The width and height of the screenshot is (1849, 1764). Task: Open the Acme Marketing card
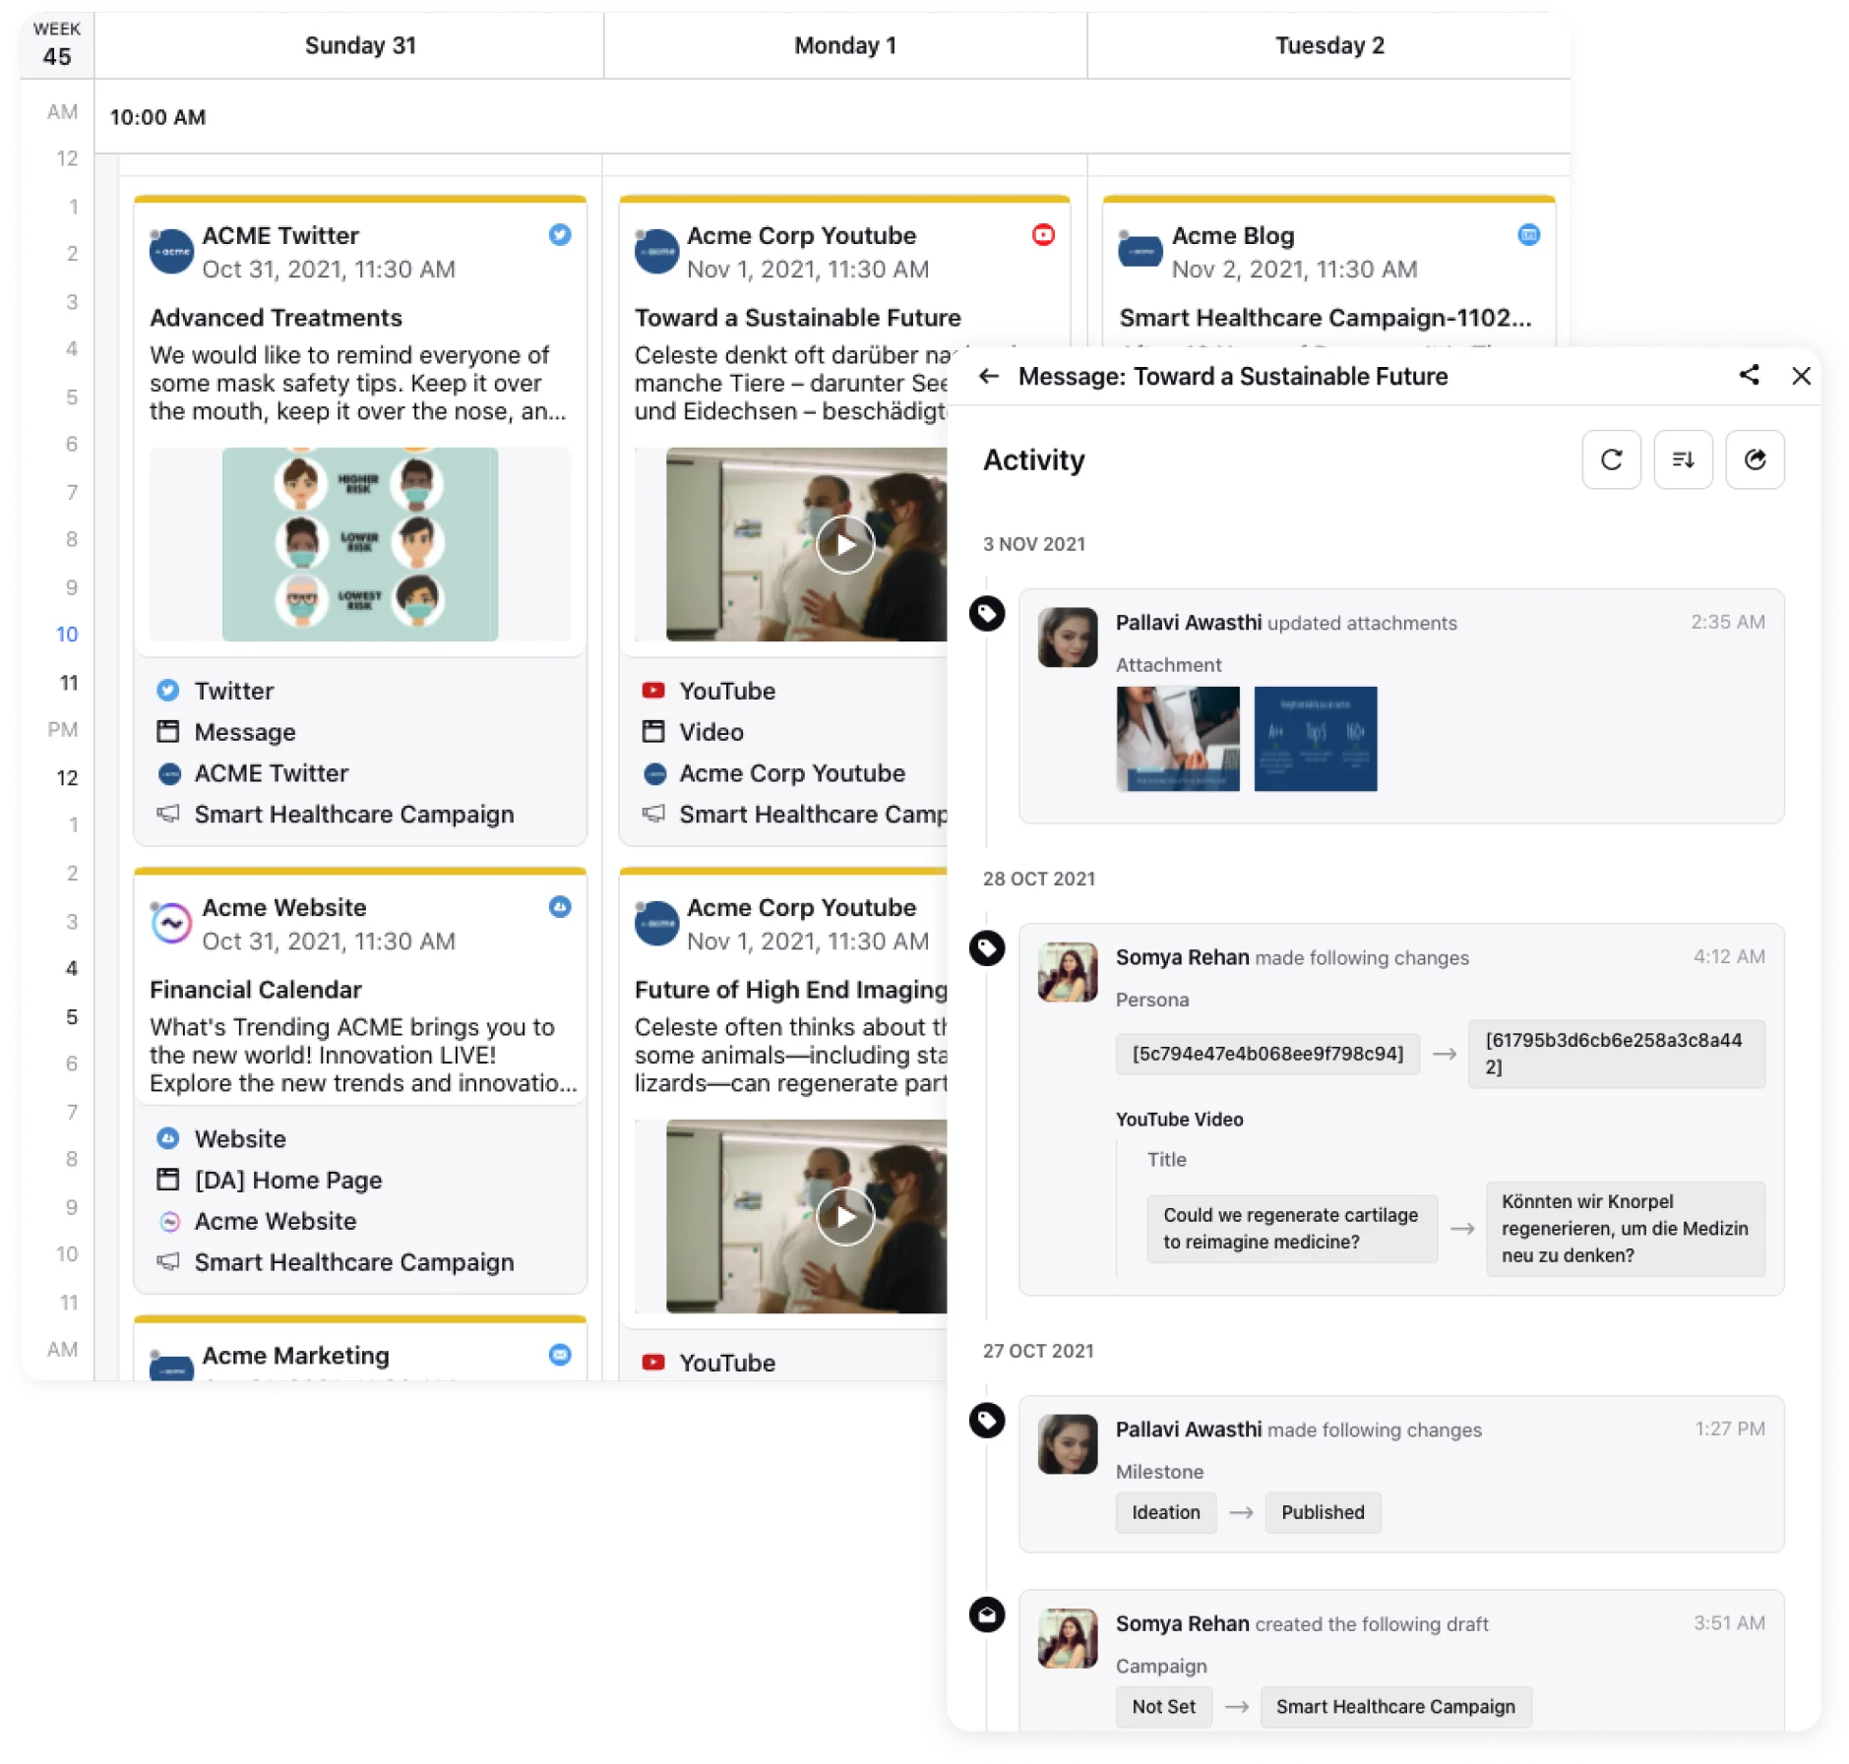[x=295, y=1355]
